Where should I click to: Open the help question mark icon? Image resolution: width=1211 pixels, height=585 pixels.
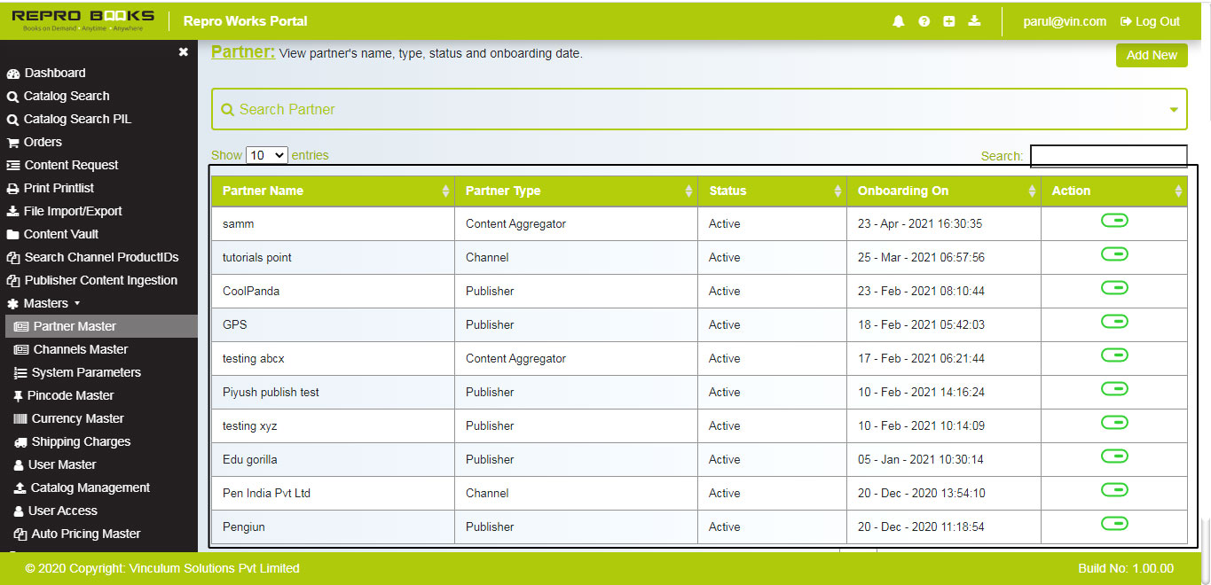[924, 21]
